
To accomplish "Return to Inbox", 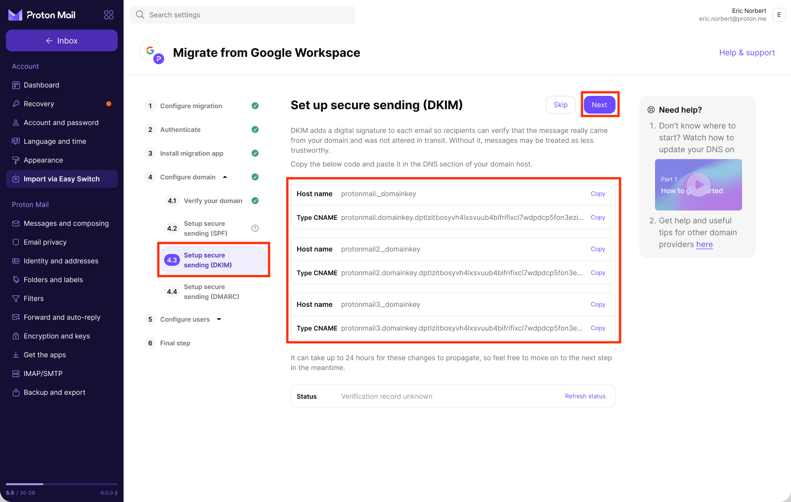I will tap(62, 41).
